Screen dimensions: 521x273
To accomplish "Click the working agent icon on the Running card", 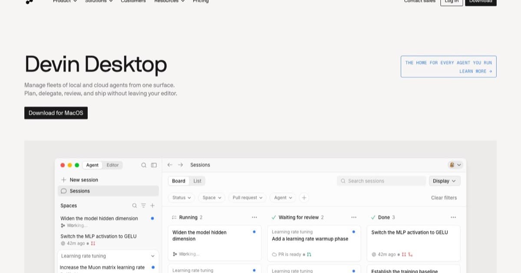I will coord(175,254).
